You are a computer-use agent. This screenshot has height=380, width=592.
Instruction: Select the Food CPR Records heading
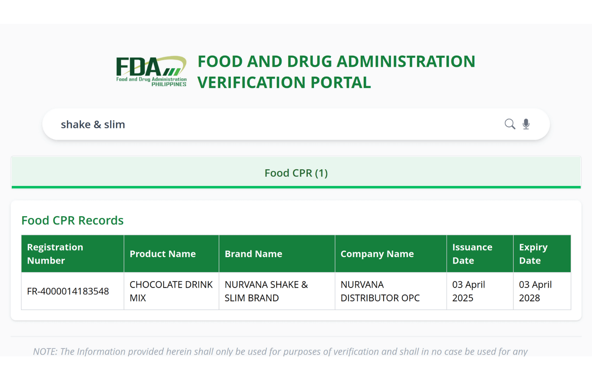click(x=72, y=220)
